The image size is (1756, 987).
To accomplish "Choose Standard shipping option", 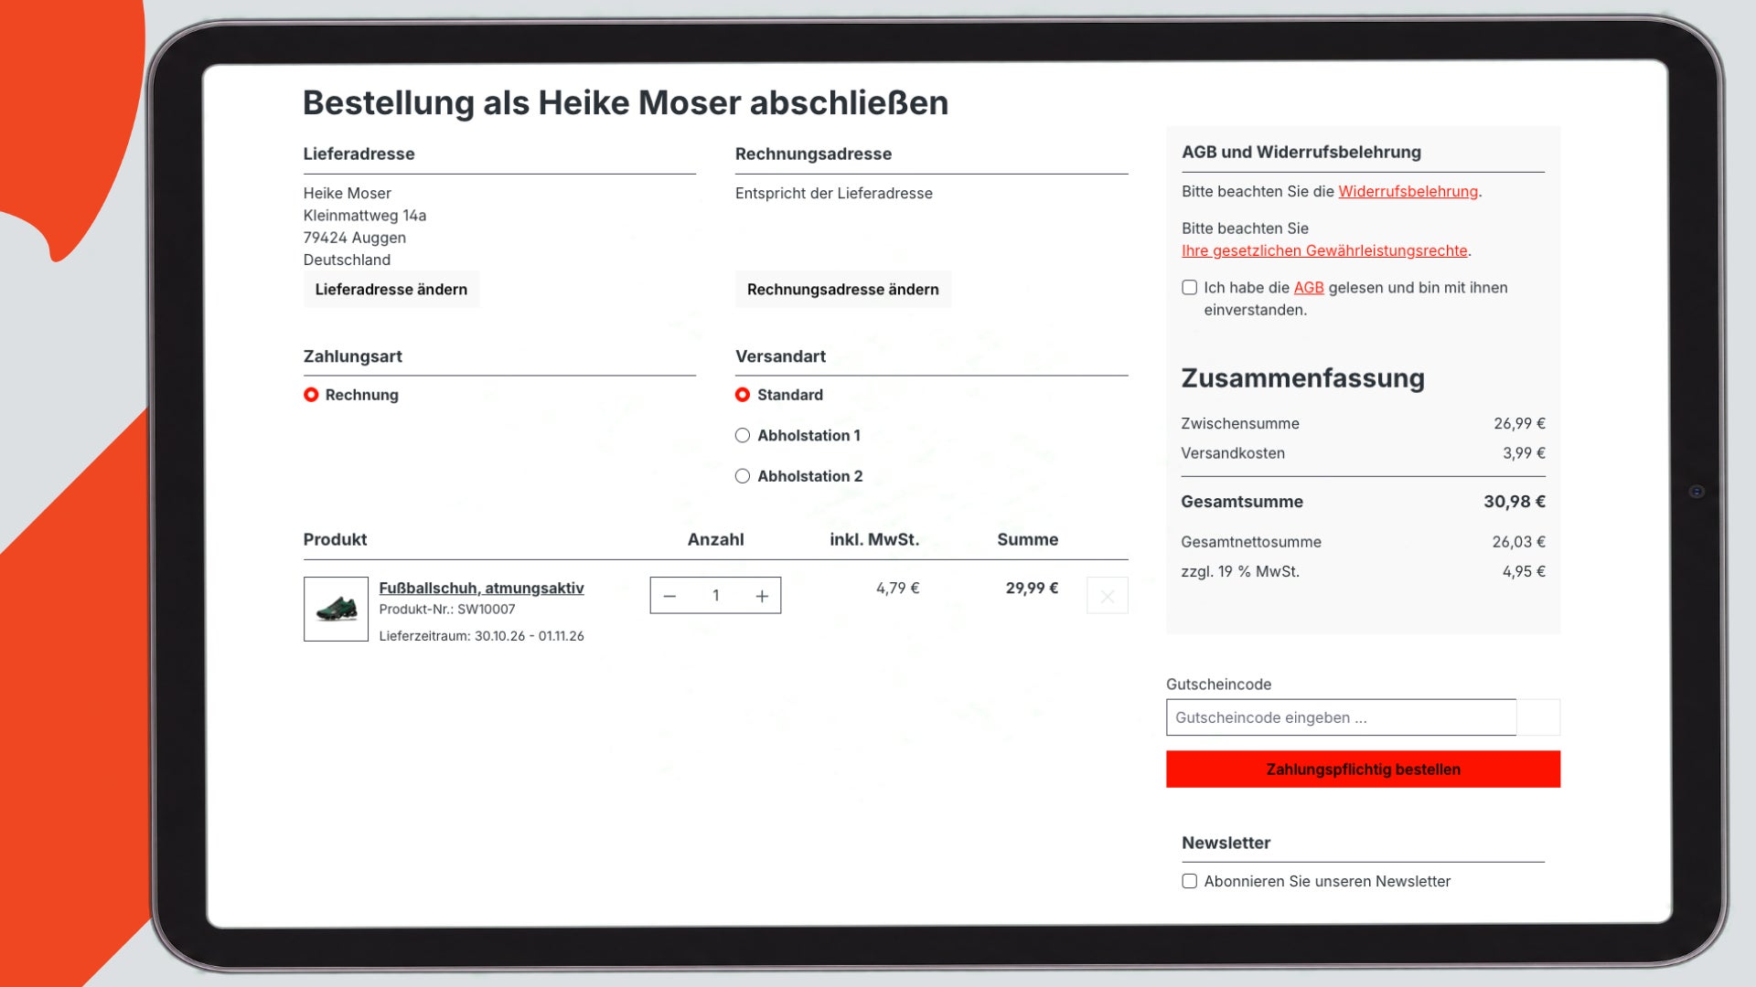I will 743,395.
